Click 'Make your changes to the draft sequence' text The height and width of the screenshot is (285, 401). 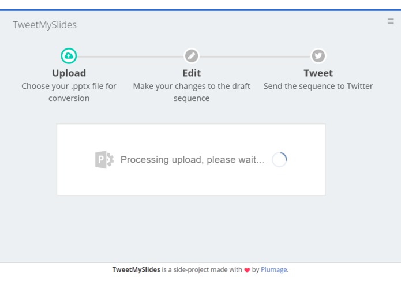tap(192, 92)
